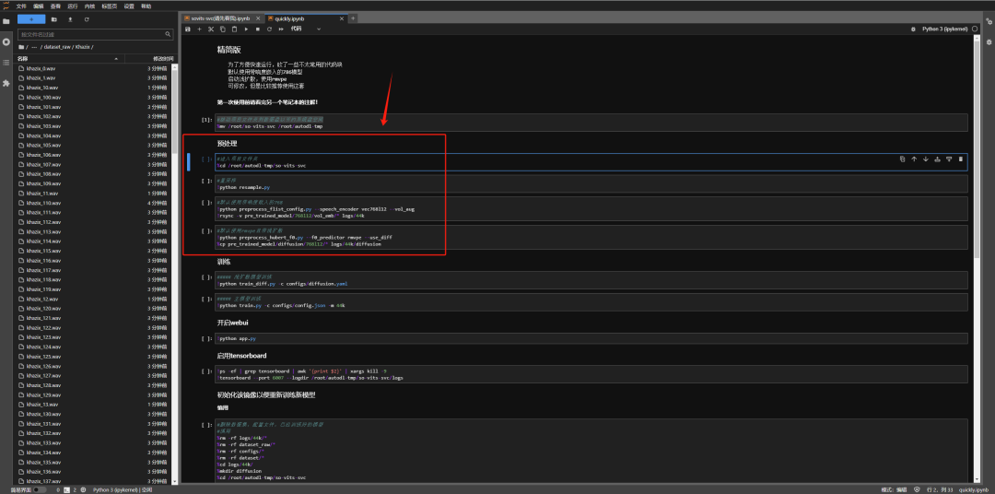Switch to the sovits-svc notebook tab
This screenshot has height=494, width=995.
tap(221, 18)
